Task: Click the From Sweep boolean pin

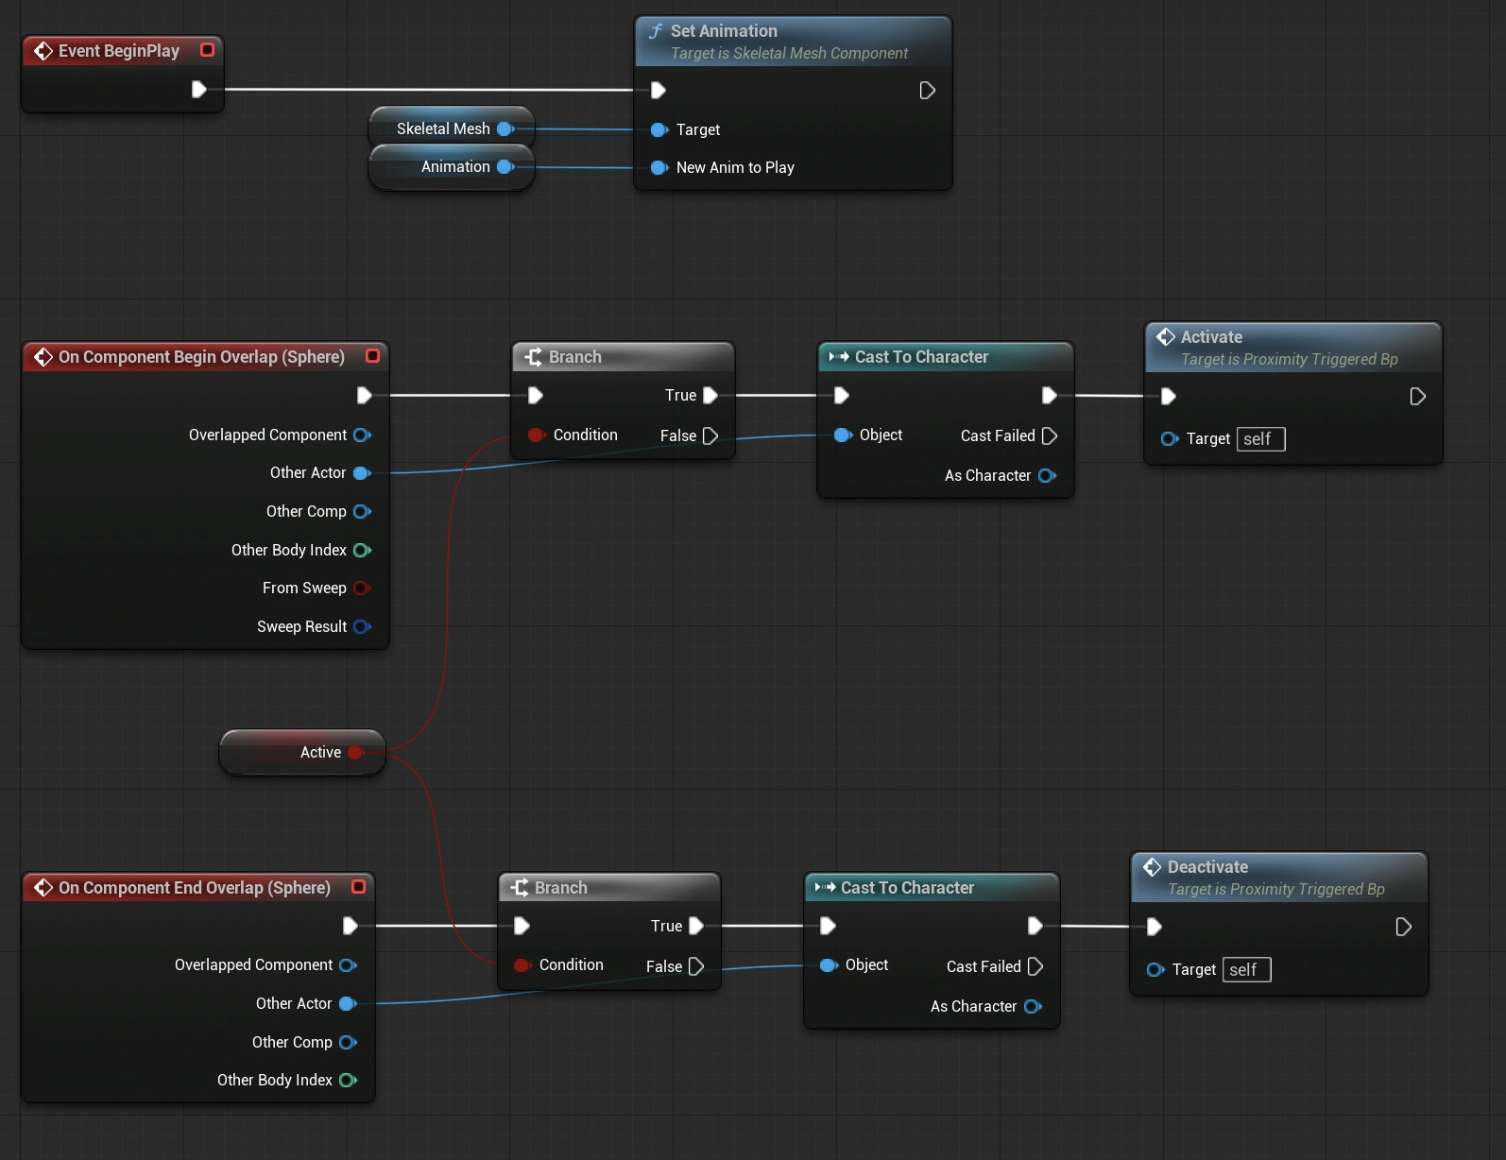Action: (361, 589)
